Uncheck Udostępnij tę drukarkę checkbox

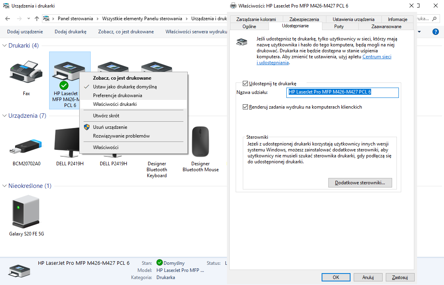(245, 84)
